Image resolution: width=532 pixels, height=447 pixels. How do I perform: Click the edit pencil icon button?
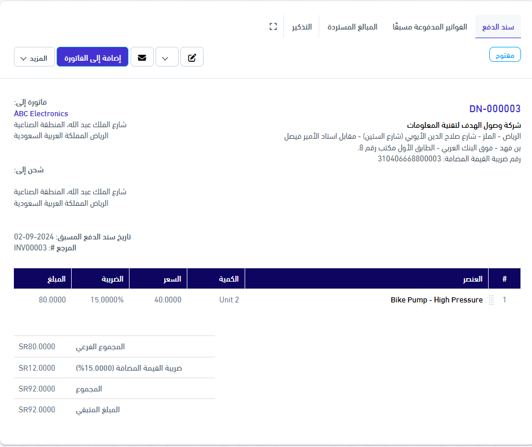pyautogui.click(x=192, y=58)
